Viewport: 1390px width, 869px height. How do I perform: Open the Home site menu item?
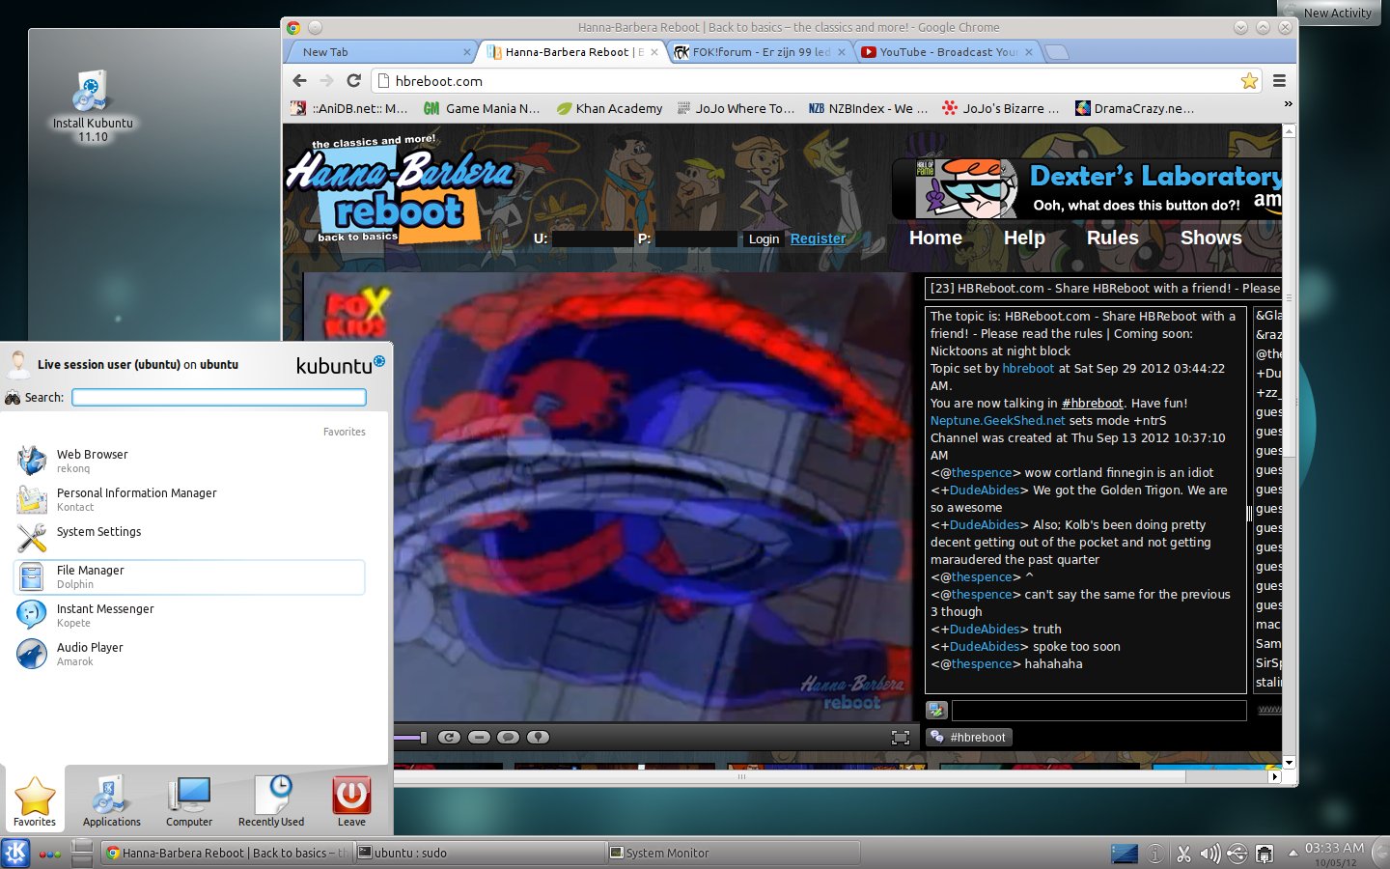(x=935, y=238)
